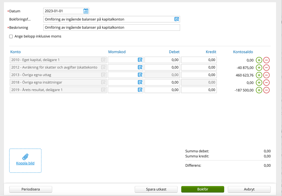Image resolution: width=282 pixels, height=196 pixels.
Task: Select the Beskrivning text field
Action: click(112, 28)
